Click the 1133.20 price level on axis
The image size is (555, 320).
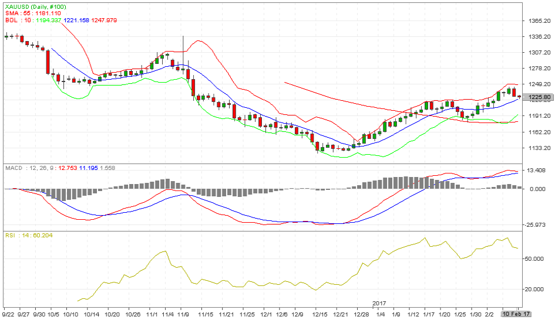click(538, 148)
